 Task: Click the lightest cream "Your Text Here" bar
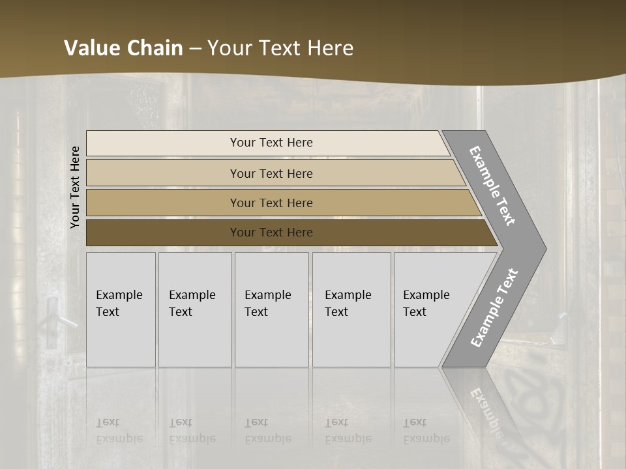[271, 143]
